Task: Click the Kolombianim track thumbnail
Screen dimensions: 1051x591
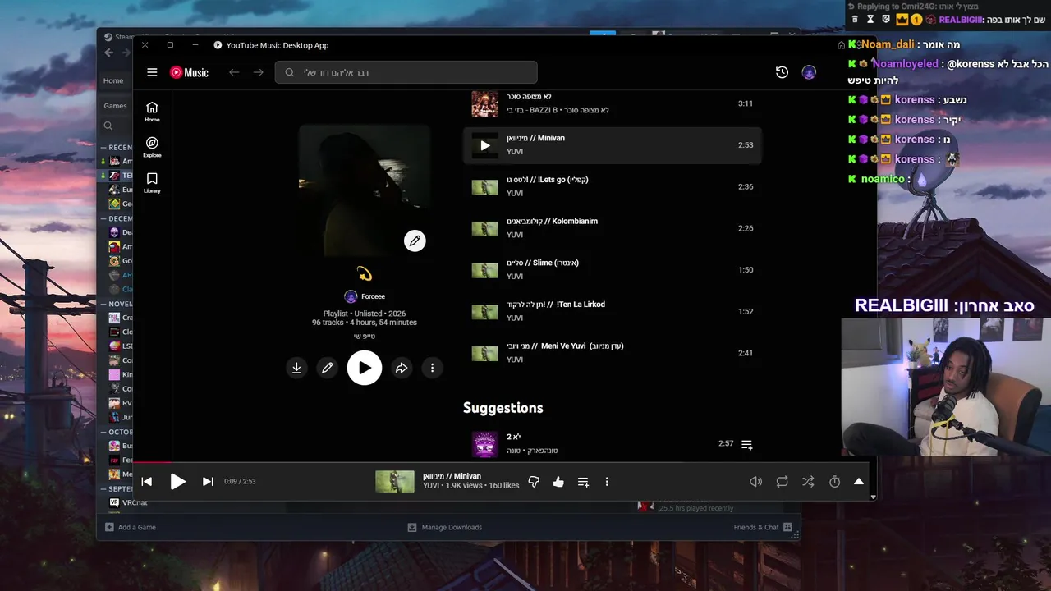Action: (x=484, y=228)
